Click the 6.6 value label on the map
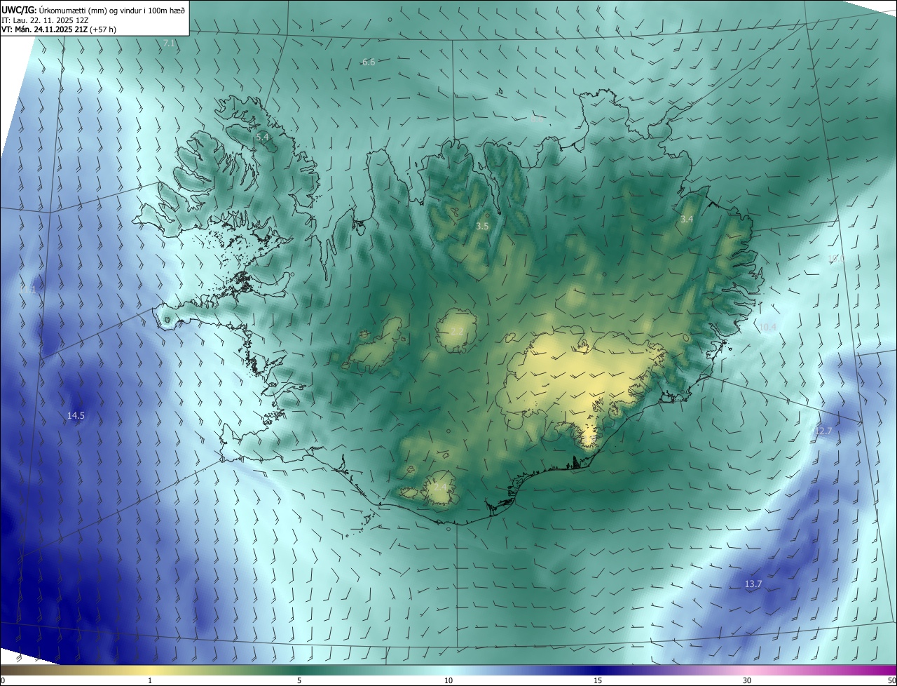The image size is (897, 686). coord(369,62)
